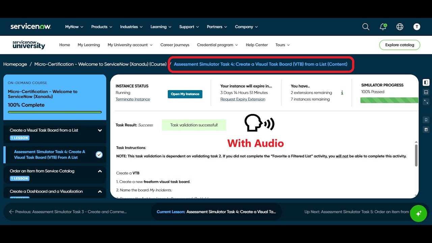Click the scrollbar up arrow in instructions

pyautogui.click(x=416, y=142)
